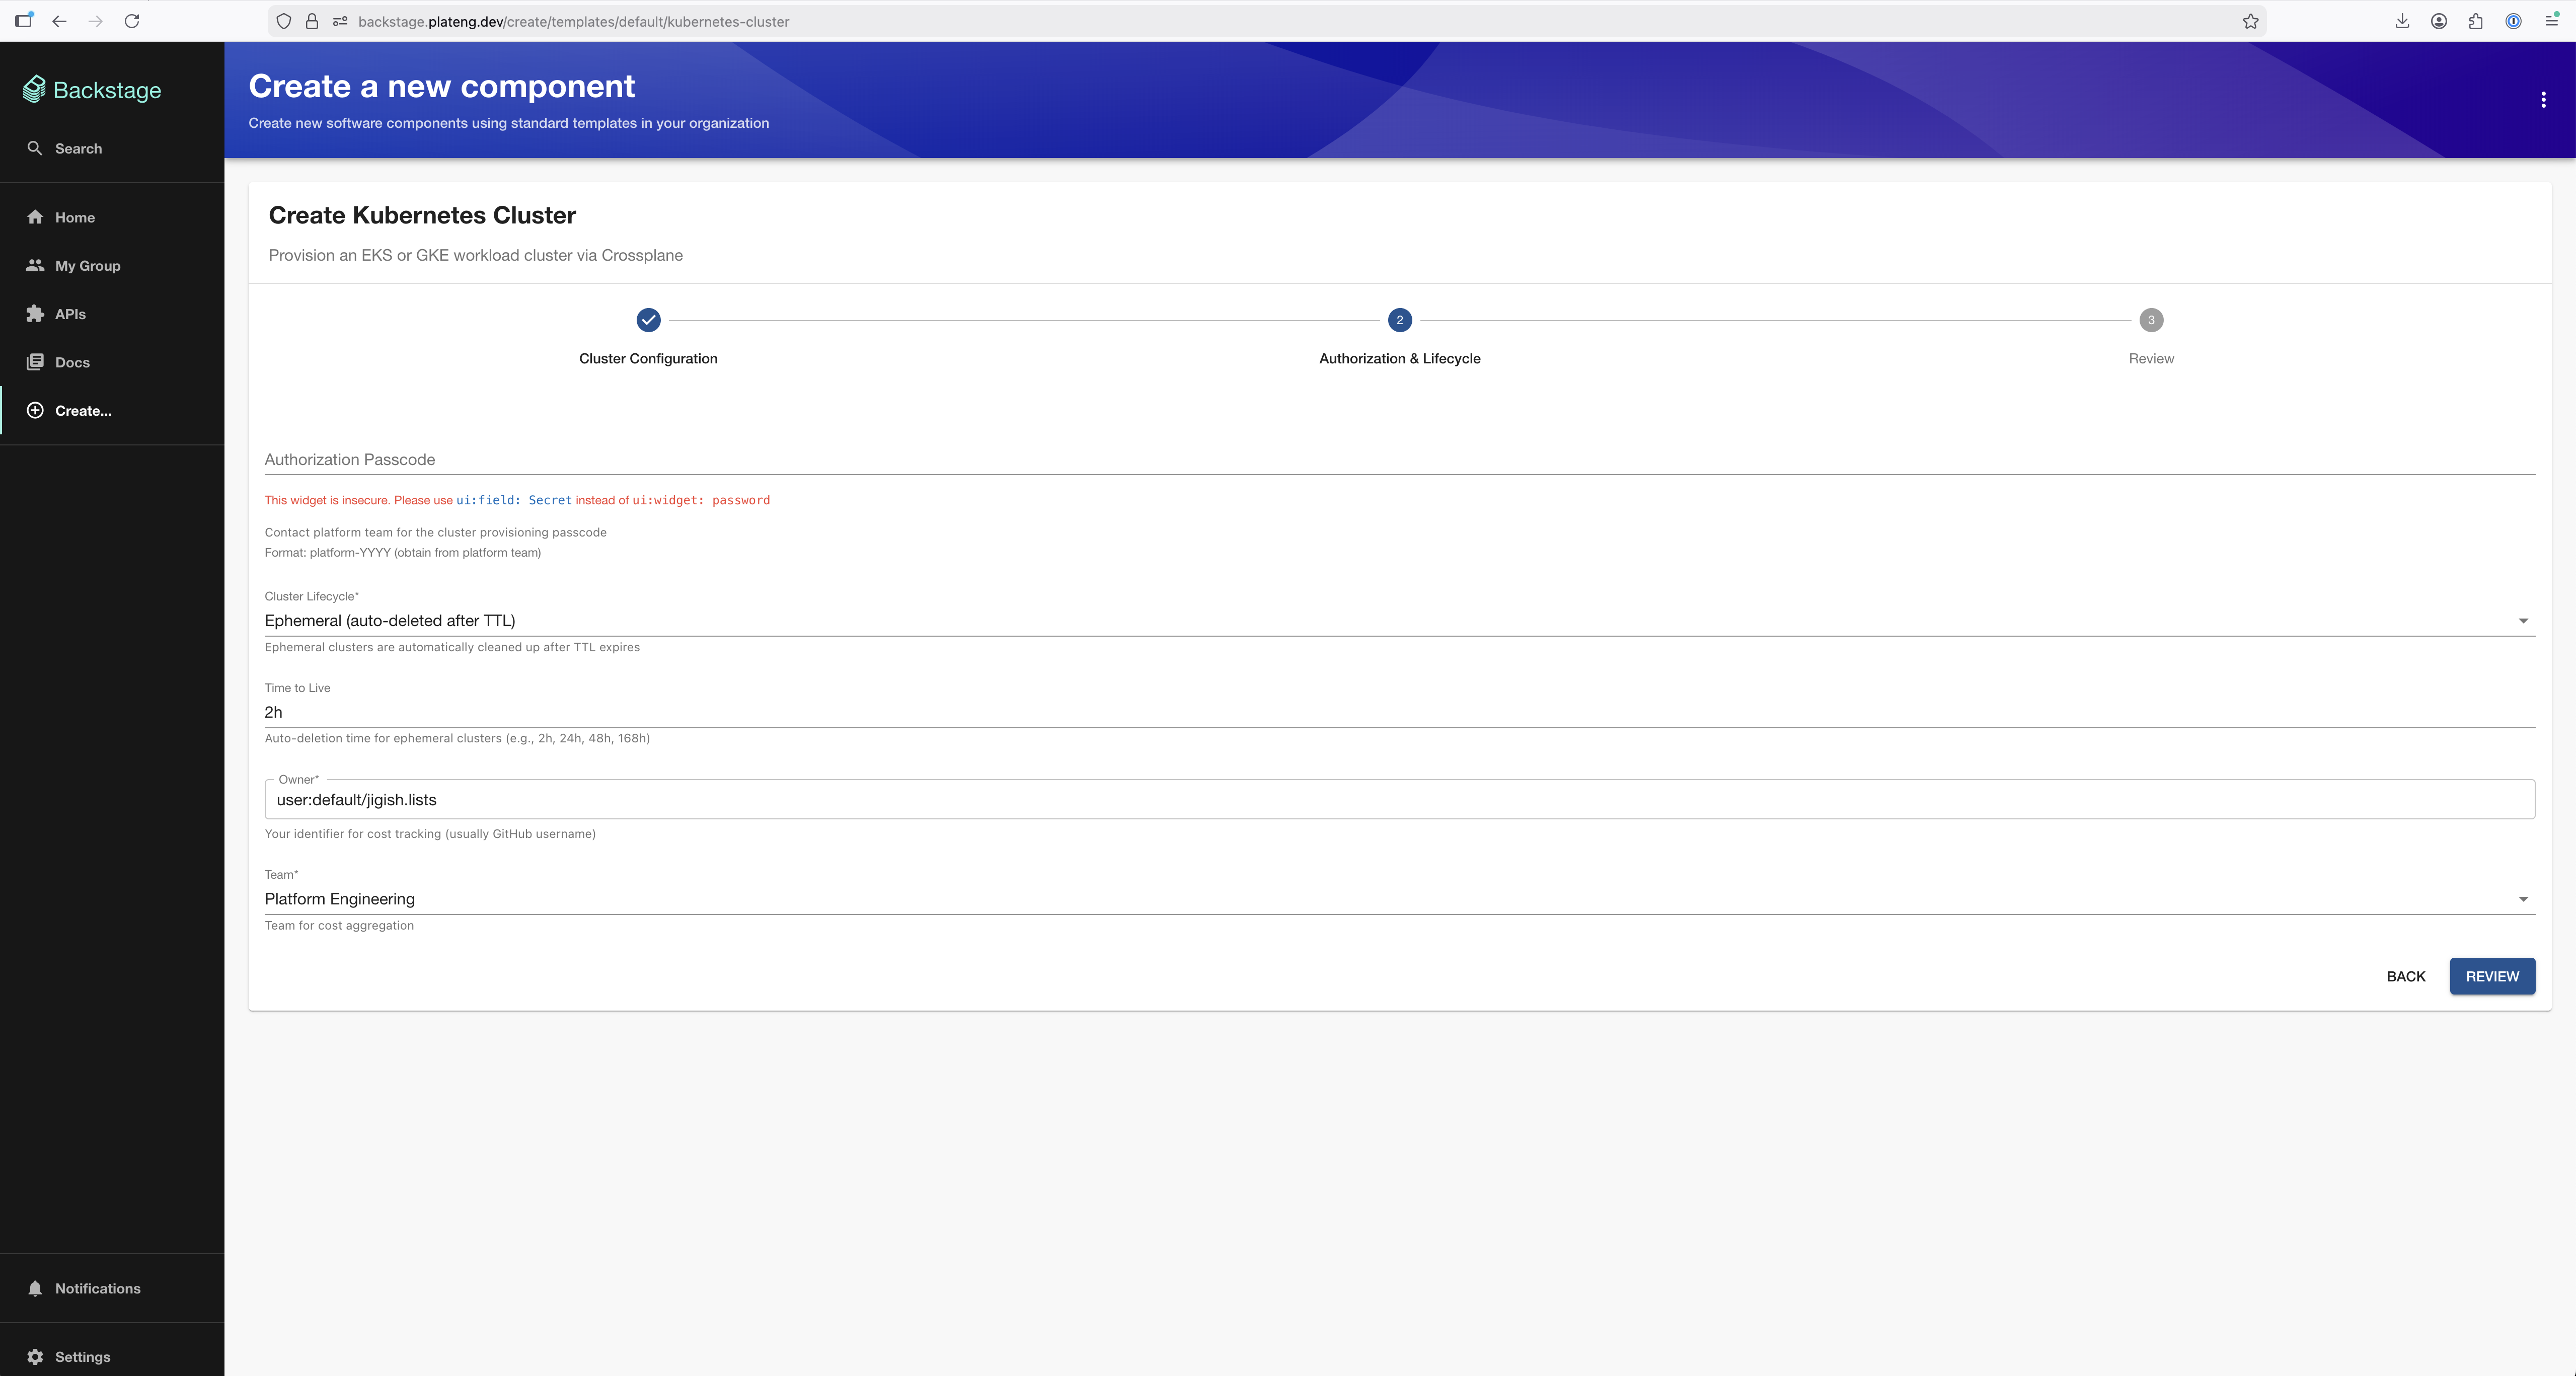The width and height of the screenshot is (2576, 1376).
Task: Navigate to My Group in the sidebar
Action: pos(88,265)
